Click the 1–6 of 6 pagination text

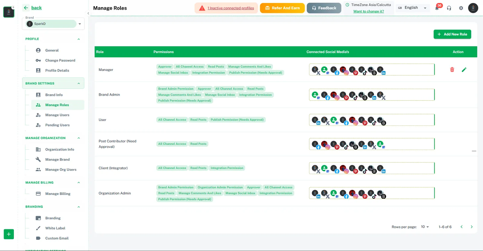pyautogui.click(x=445, y=227)
